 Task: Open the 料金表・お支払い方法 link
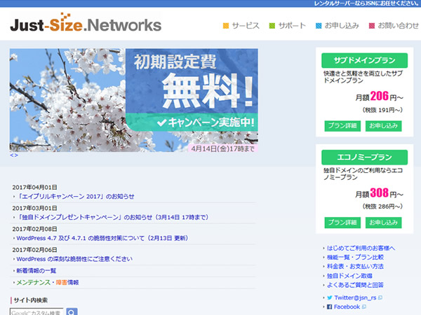(355, 267)
